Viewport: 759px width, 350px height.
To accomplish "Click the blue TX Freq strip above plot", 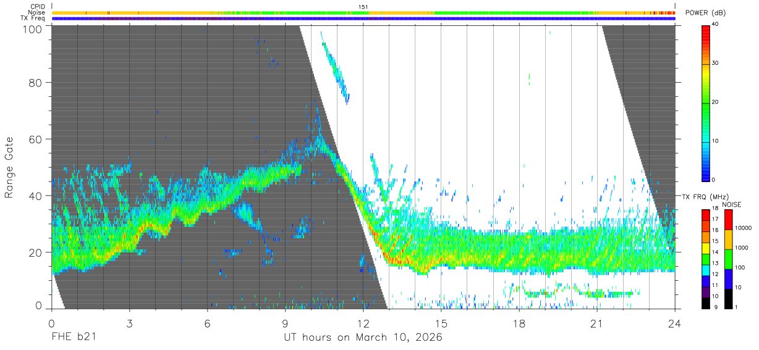I will [363, 19].
